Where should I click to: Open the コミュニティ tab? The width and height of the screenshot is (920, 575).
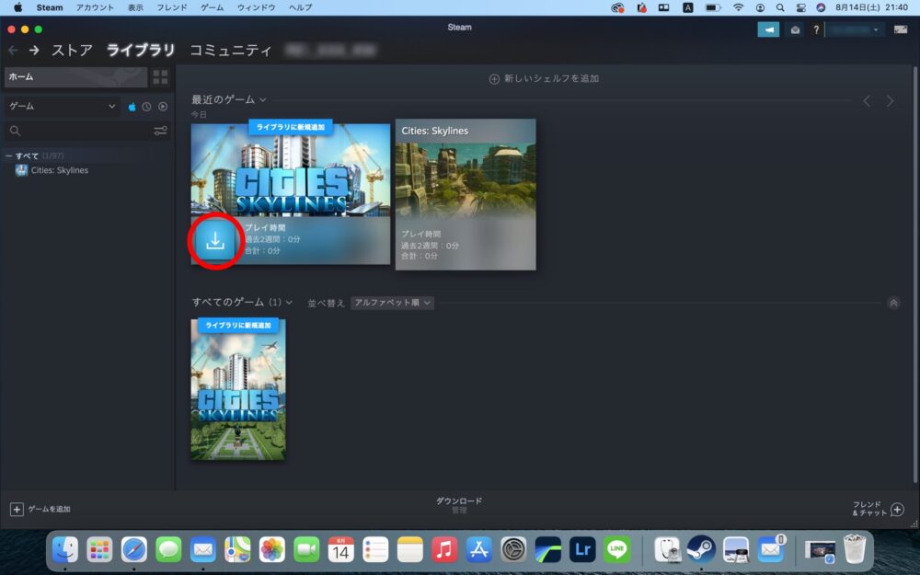point(231,51)
